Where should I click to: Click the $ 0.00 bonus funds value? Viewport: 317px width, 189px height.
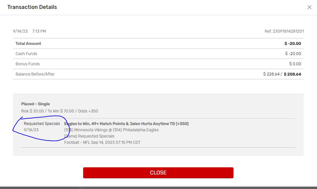295,64
